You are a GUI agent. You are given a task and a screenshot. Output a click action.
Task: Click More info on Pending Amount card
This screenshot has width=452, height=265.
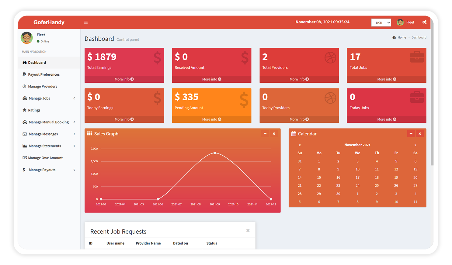pyautogui.click(x=212, y=119)
